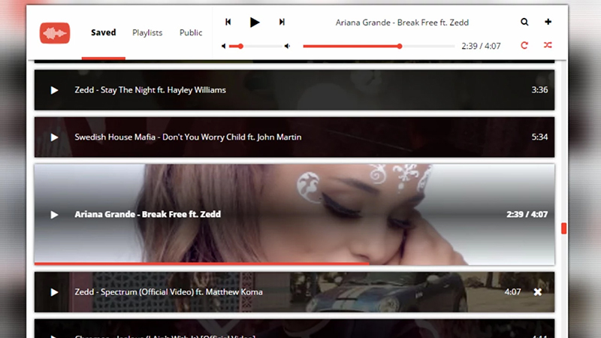Play Zedd - Spectrum ft. Matthew Koma
This screenshot has height=338, width=601.
[x=54, y=292]
